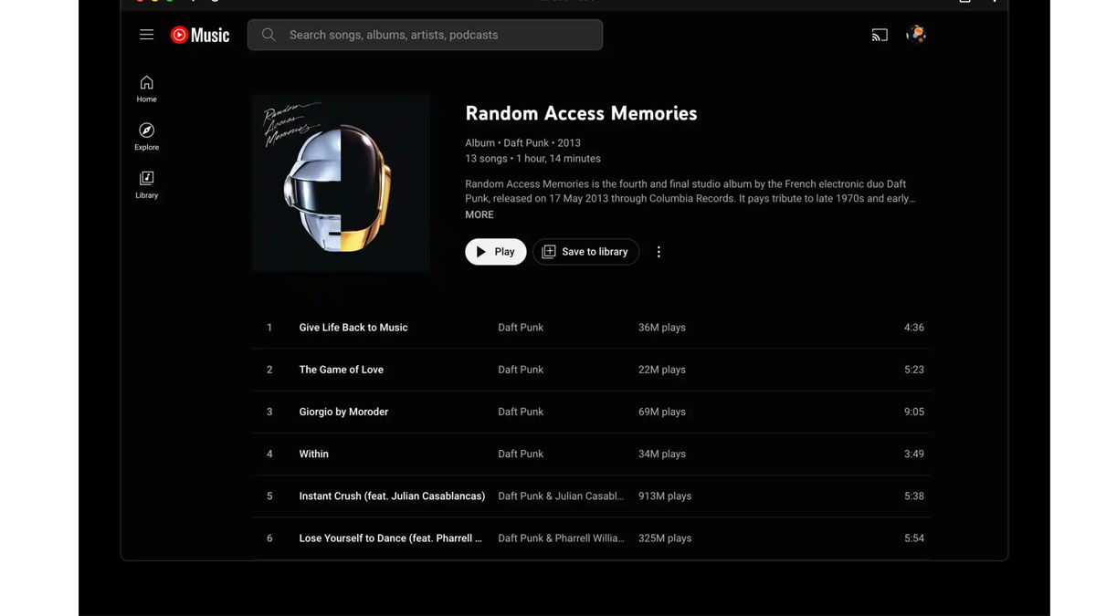Click the Random Access Memories album cover
The image size is (1096, 616).
click(x=341, y=183)
